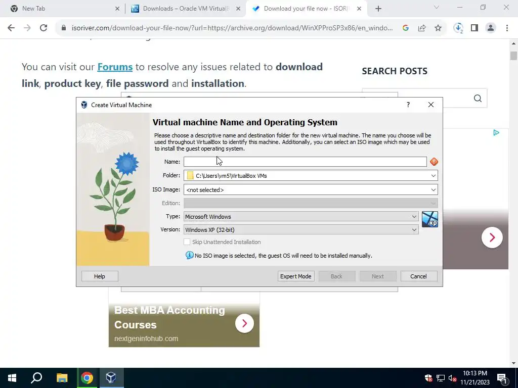Screen dimensions: 518x388
Task: Click the Expert Mode button
Action: (x=295, y=276)
